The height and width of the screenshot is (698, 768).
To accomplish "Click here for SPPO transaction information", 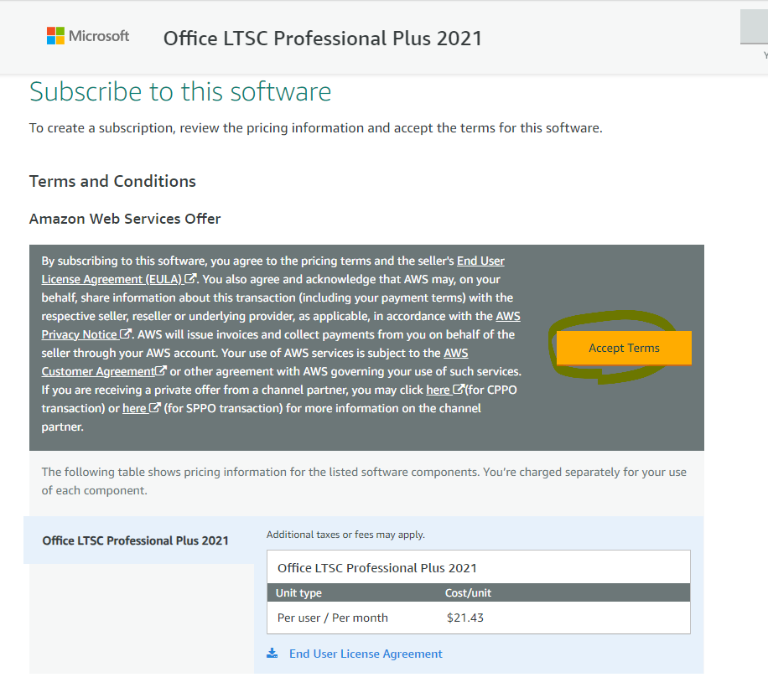I will pyautogui.click(x=134, y=409).
